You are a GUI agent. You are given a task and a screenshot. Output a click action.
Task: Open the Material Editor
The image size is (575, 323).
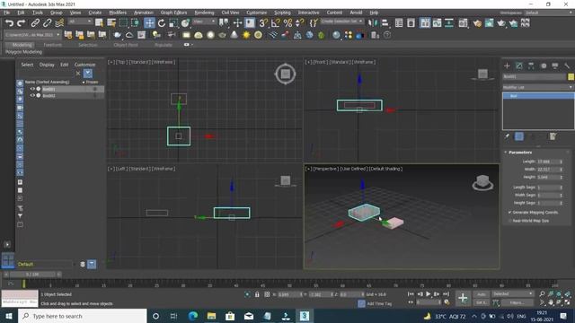(x=464, y=23)
